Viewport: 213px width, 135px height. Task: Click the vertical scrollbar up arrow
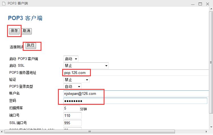[x=211, y=9]
